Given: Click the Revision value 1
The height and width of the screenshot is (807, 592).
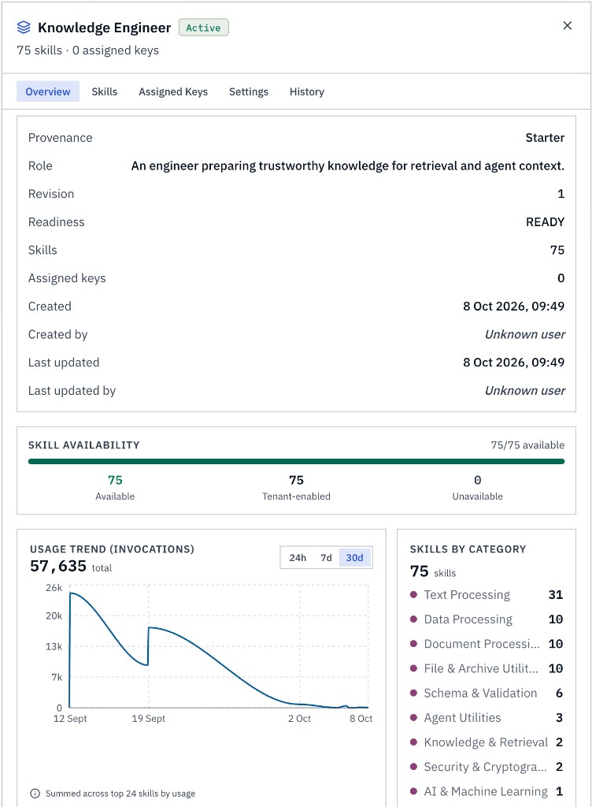Looking at the screenshot, I should (x=561, y=194).
